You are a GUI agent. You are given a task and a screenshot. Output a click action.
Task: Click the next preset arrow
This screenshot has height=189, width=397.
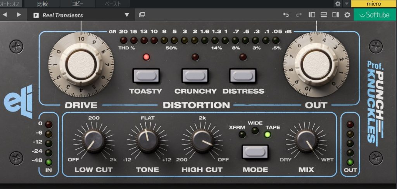point(19,15)
